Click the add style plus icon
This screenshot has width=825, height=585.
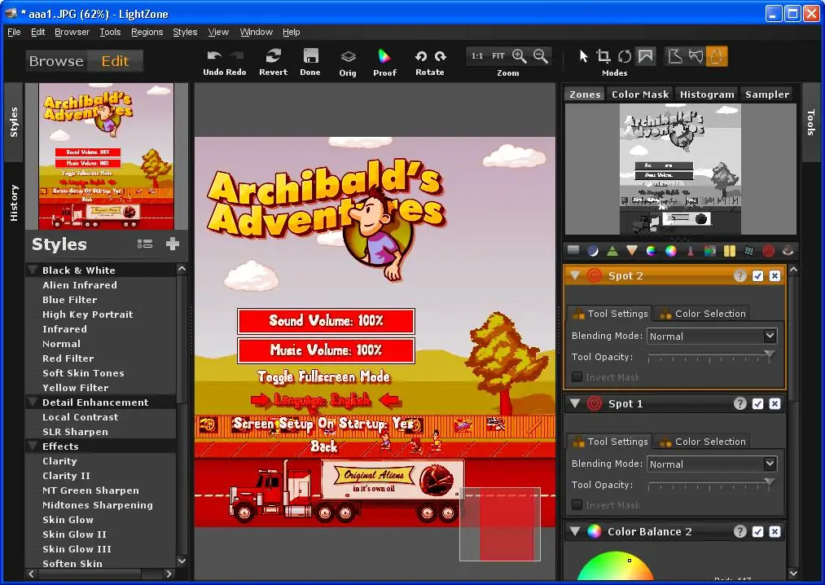173,244
